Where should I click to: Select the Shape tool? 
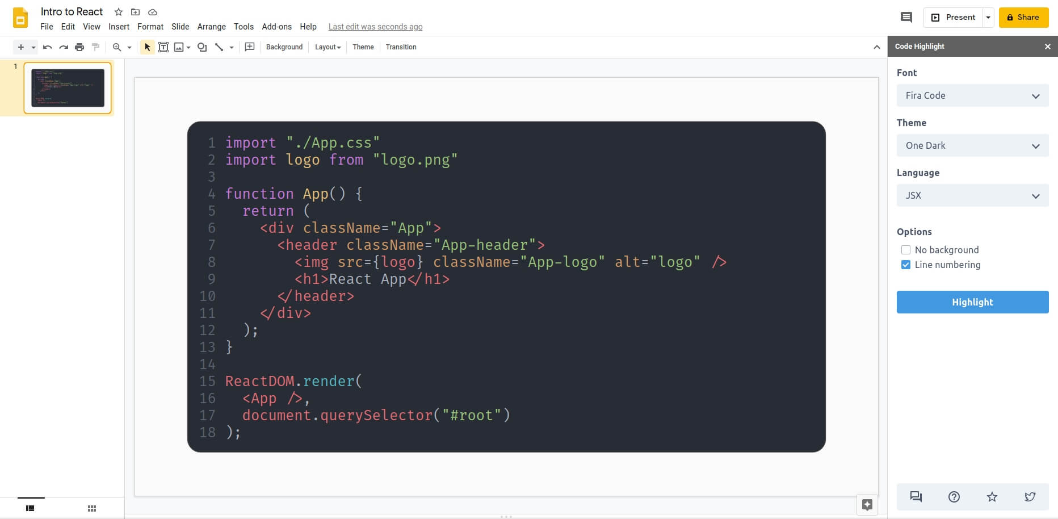pos(202,47)
